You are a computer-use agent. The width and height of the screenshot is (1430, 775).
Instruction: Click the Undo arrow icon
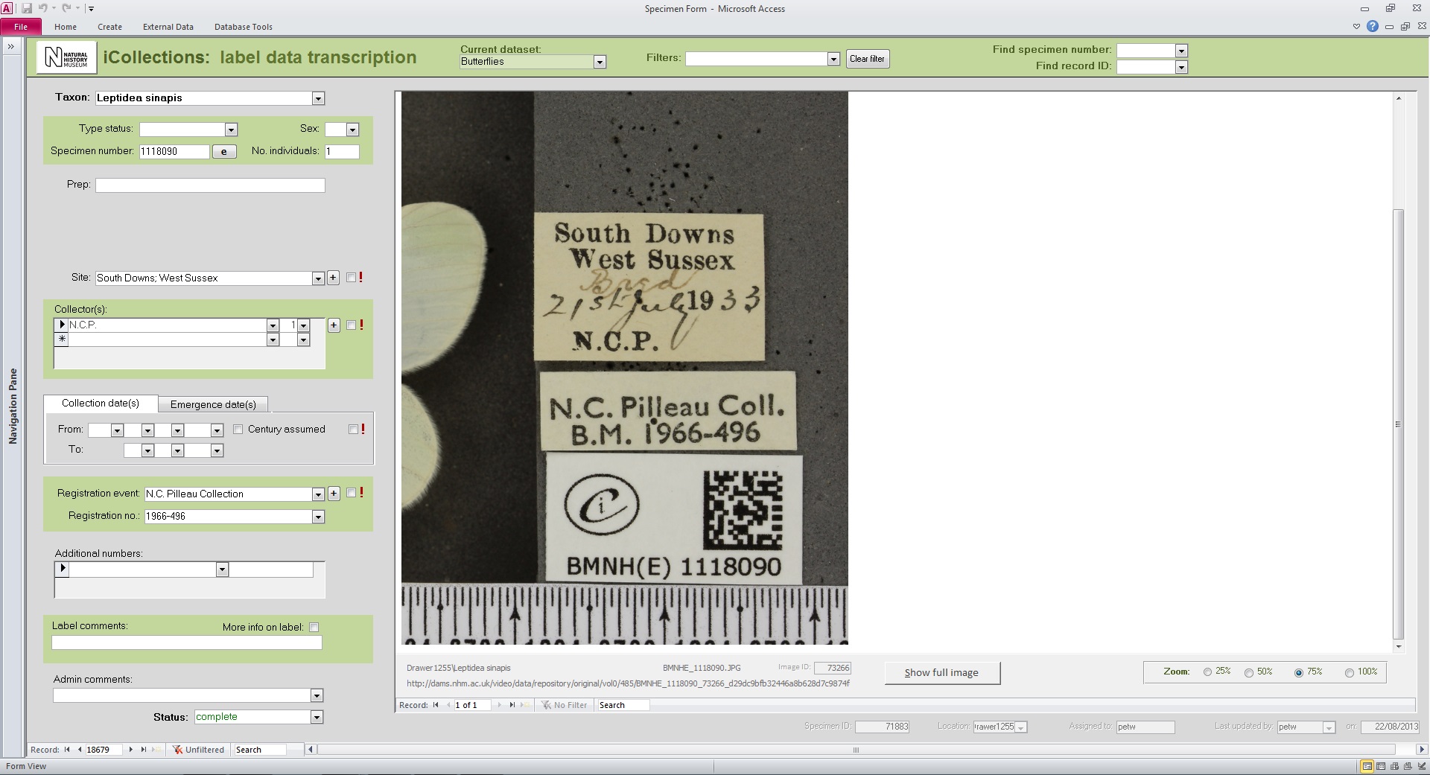[x=42, y=8]
